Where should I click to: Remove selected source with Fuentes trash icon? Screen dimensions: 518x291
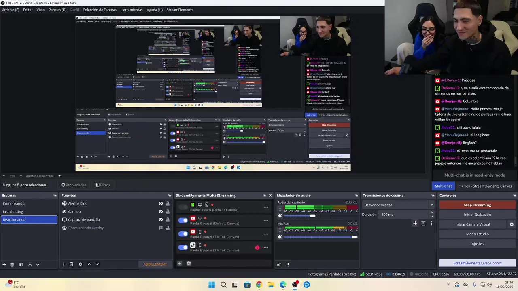pyautogui.click(x=71, y=264)
